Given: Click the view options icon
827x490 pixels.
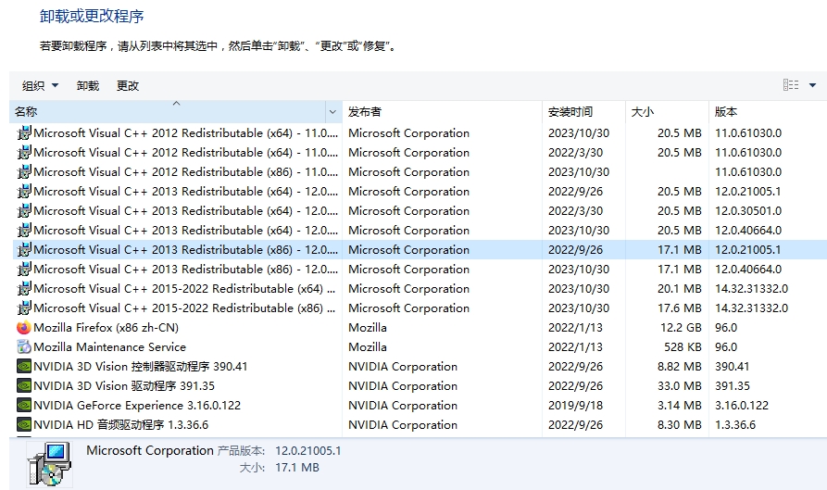Looking at the screenshot, I should (x=791, y=85).
